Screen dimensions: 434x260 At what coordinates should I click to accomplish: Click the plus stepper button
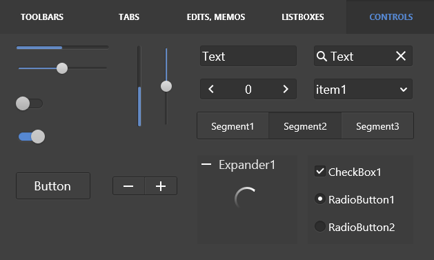click(161, 186)
